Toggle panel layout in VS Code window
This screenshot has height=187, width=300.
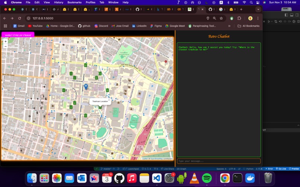291,15
